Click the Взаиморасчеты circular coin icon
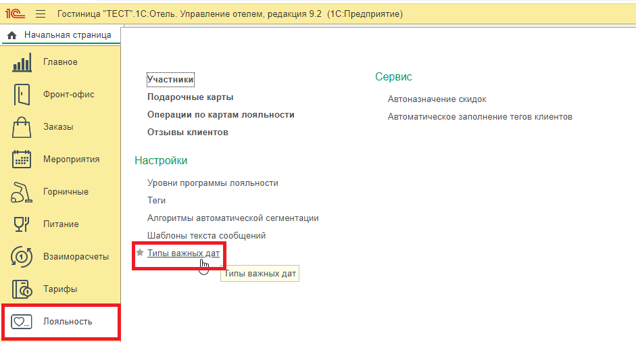 (22, 257)
